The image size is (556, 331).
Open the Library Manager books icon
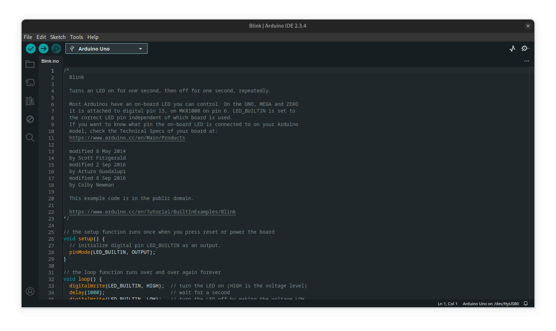30,101
